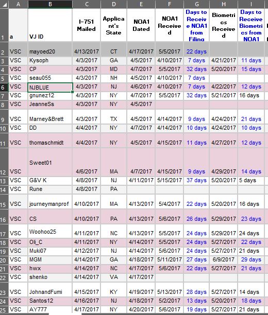Click the VJ ID header cell
Image resolution: width=268 pixels, height=315 pixels.
pos(50,25)
